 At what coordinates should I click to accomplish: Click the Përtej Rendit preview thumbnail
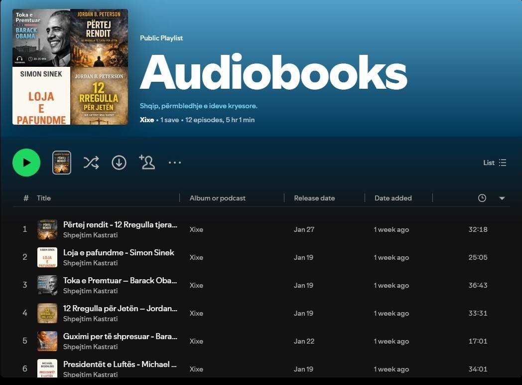pyautogui.click(x=62, y=163)
